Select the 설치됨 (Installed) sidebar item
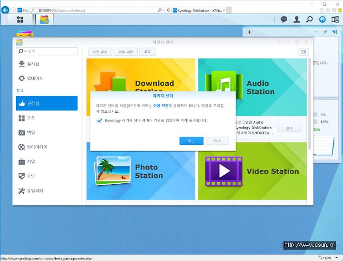Viewport: 343px width, 261px height. pyautogui.click(x=47, y=64)
